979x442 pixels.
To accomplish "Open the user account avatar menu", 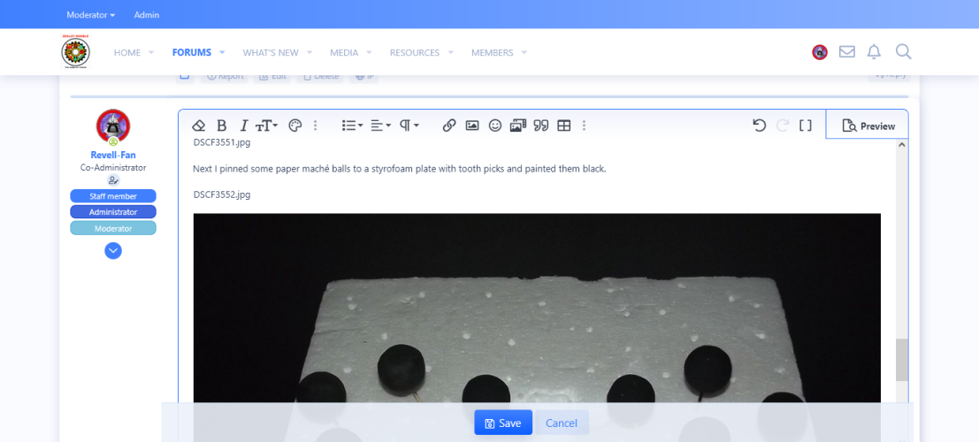I will click(820, 52).
